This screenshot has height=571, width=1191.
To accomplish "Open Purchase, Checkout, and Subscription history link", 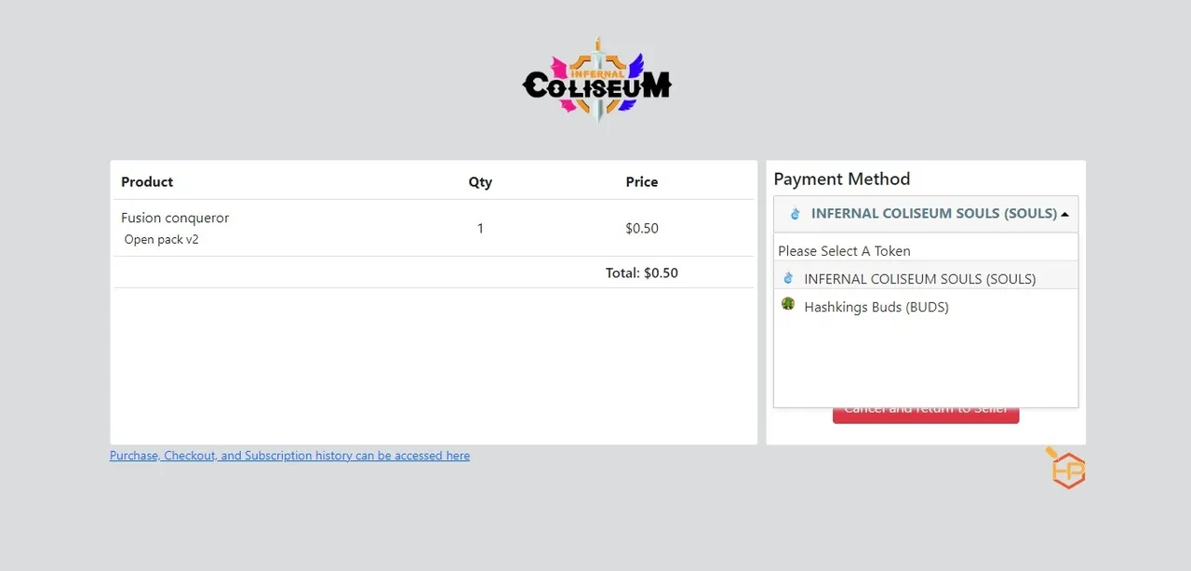I will [x=289, y=456].
